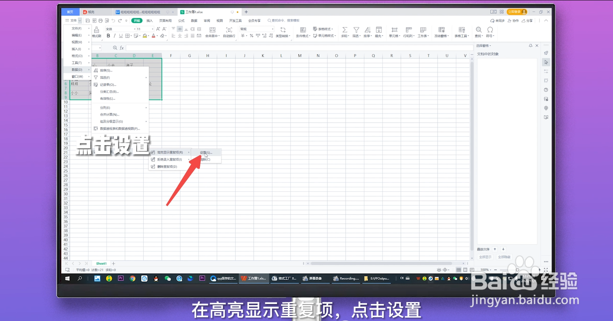613x321 pixels.
Task: Click the 查找命令 search commands box
Action: coord(284,20)
